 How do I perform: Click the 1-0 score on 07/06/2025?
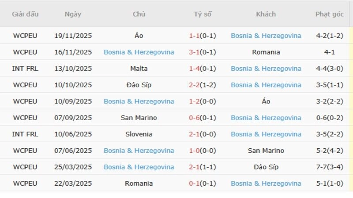(194, 150)
